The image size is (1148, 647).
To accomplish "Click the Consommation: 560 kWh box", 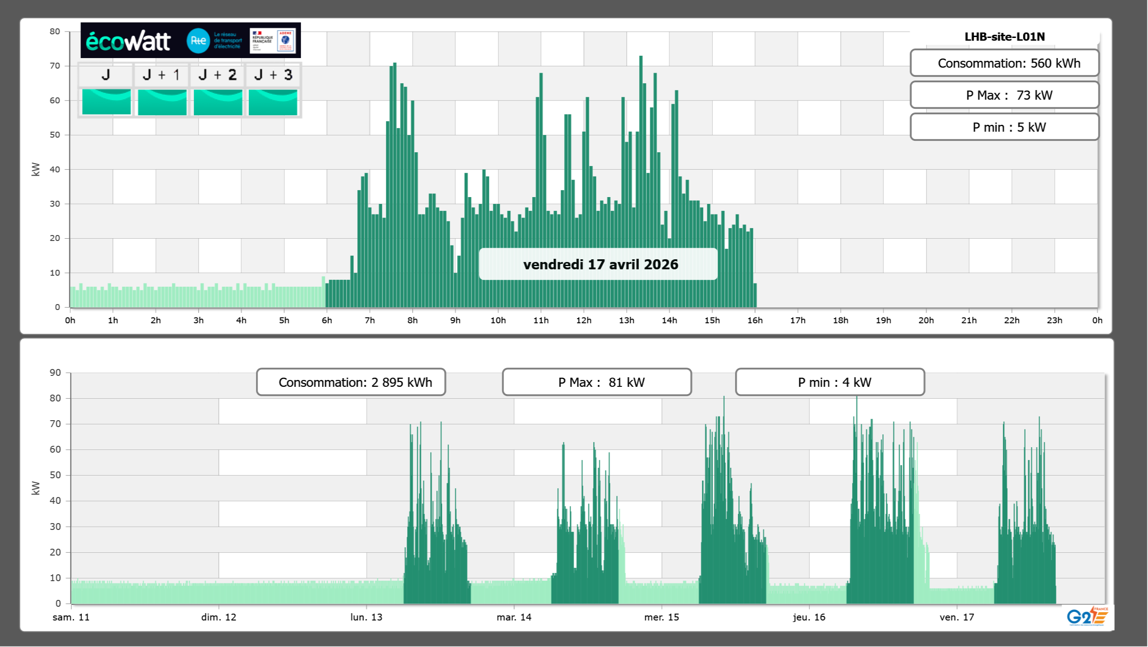I will [1004, 63].
